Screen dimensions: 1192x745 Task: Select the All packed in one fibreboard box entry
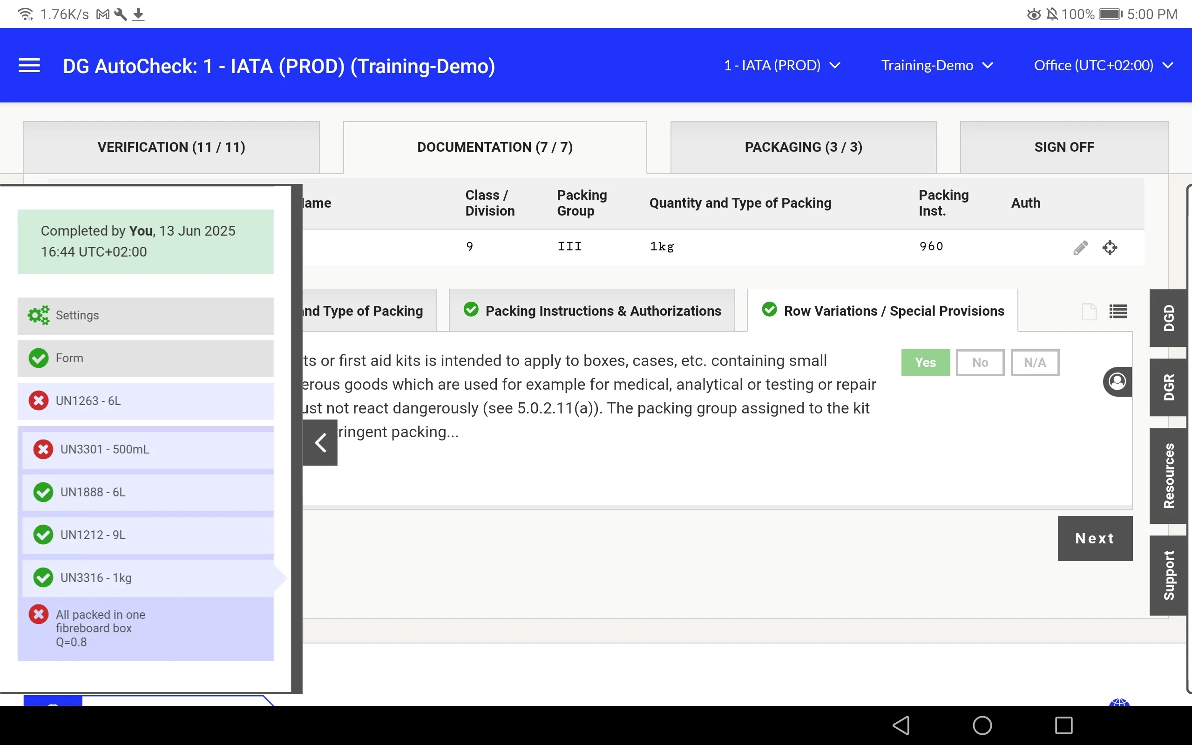coord(146,629)
